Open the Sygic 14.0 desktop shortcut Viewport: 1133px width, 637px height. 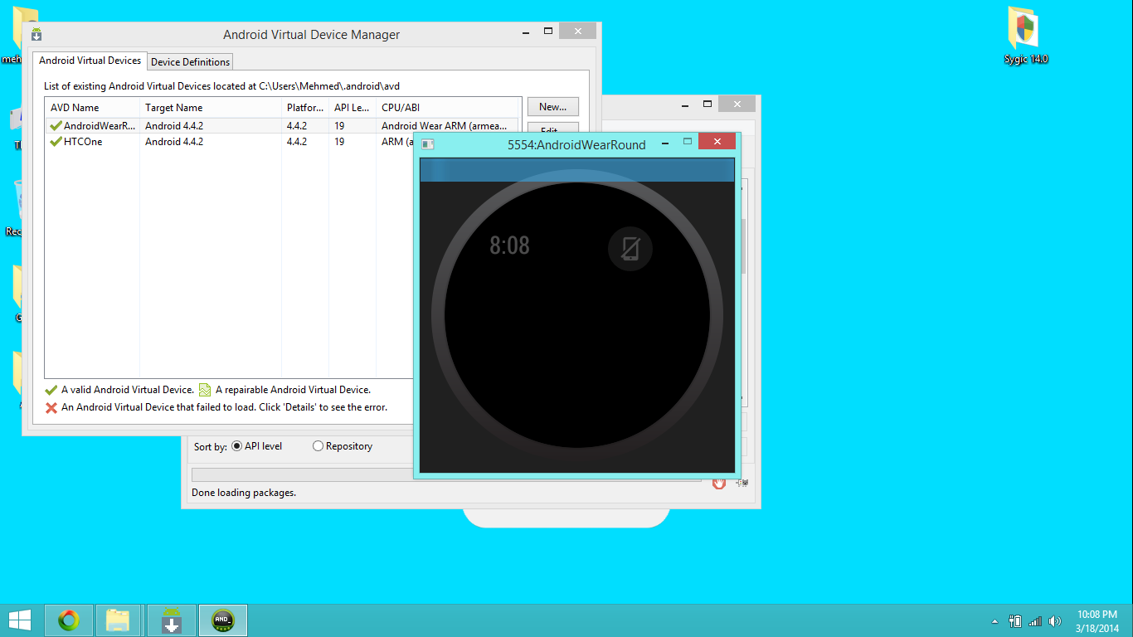(1026, 36)
